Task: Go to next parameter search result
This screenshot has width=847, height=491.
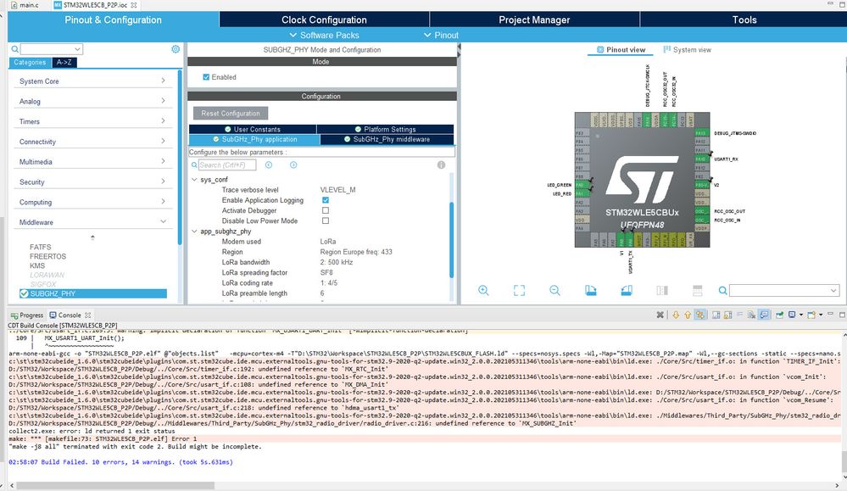Action: pyautogui.click(x=293, y=165)
